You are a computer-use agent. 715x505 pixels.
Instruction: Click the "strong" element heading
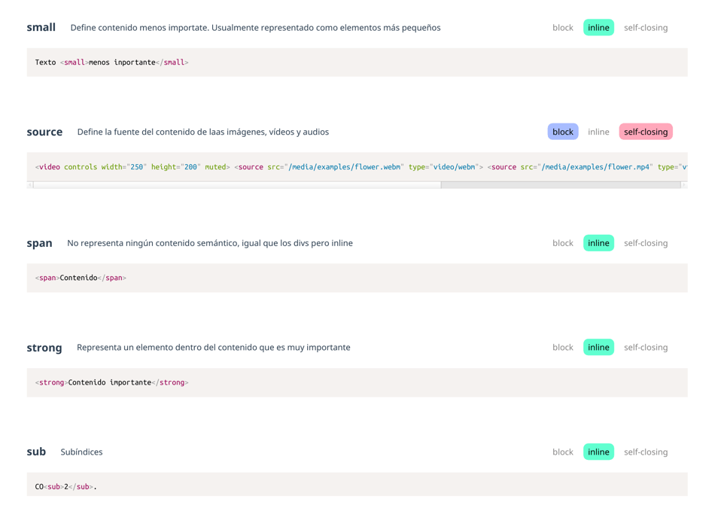tap(44, 347)
